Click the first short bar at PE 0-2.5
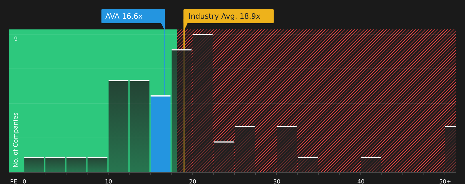Viewport: 465px width, 184px height. [34, 164]
